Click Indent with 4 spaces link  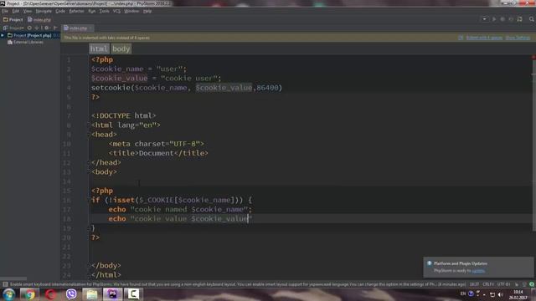[x=484, y=38]
